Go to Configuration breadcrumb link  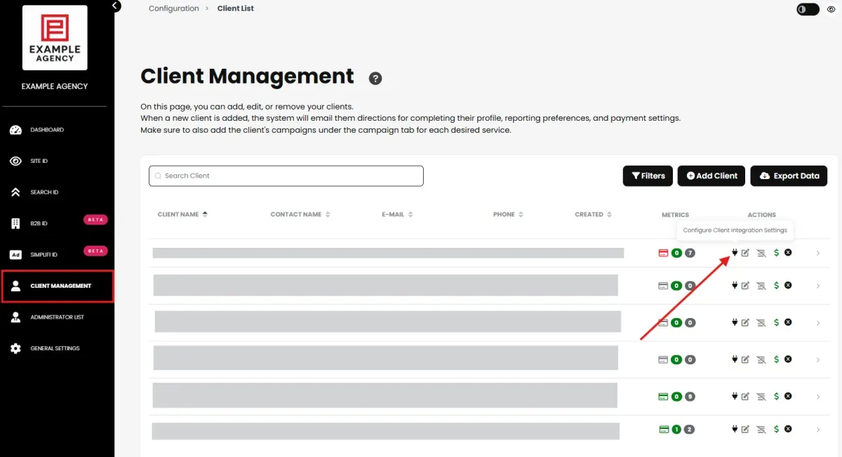[174, 8]
